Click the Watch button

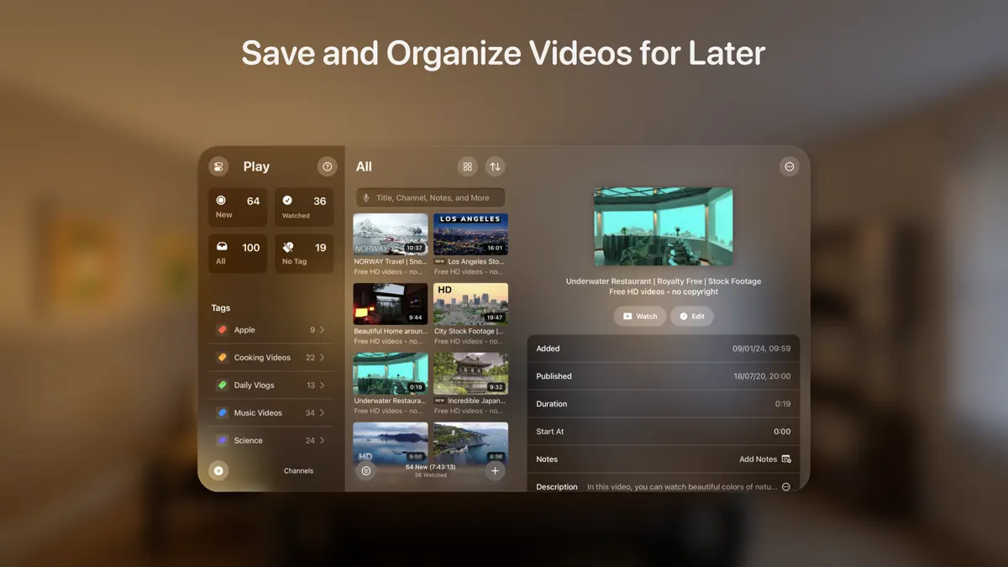point(639,316)
